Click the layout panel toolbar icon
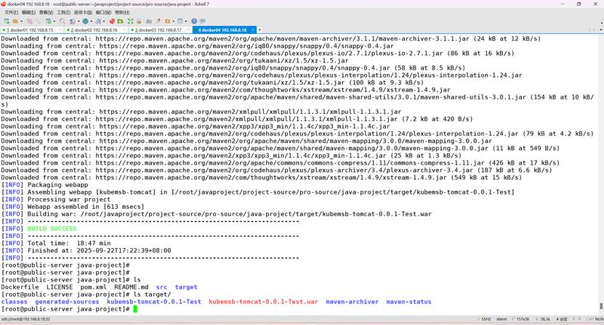The image size is (604, 325). (180, 21)
